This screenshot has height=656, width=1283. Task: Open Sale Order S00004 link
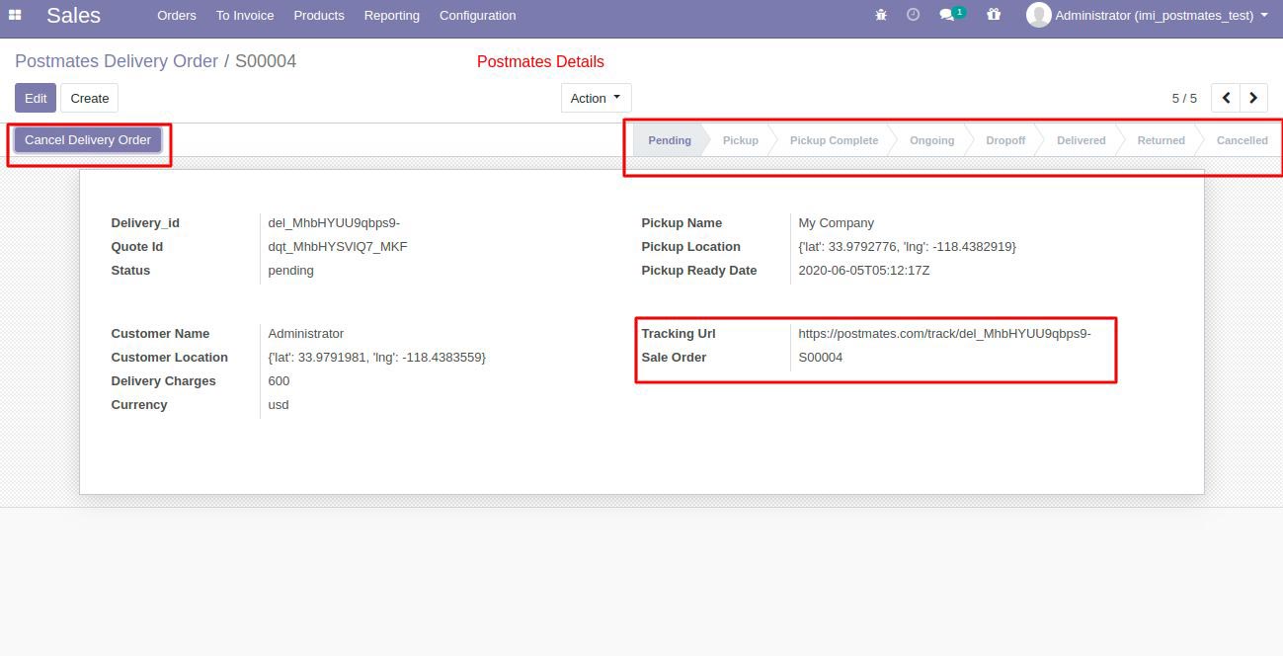[821, 358]
